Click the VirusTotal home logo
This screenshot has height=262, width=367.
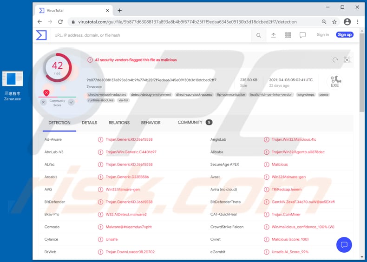tap(41, 35)
